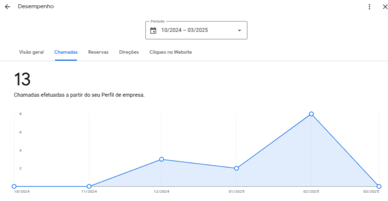The height and width of the screenshot is (201, 388).
Task: Select the 11/2024 data point on chart
Action: (x=89, y=186)
